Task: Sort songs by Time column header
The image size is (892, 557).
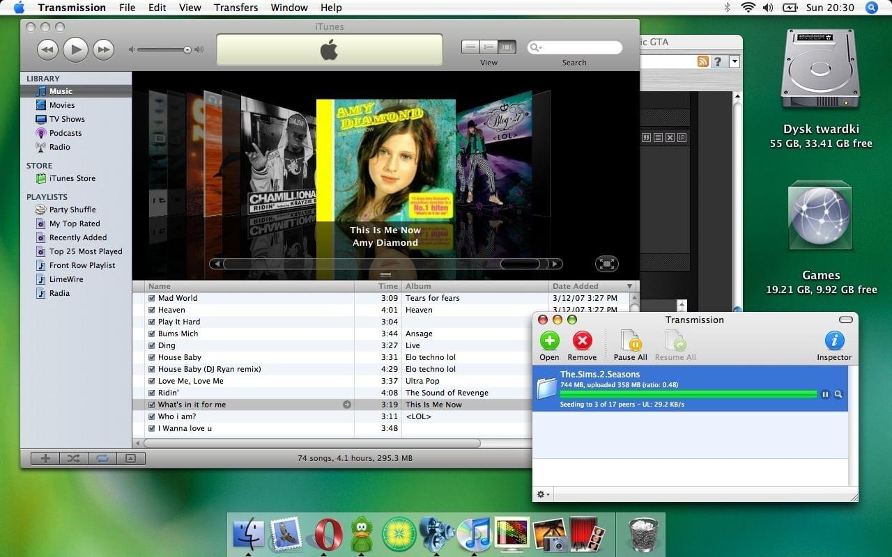Action: pos(378,286)
